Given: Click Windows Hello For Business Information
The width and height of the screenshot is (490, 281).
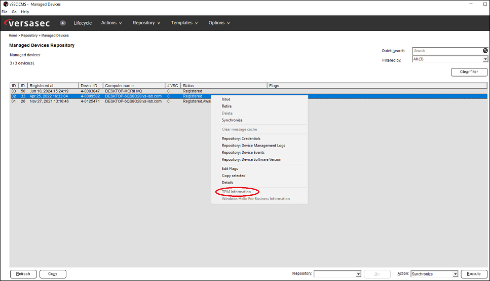Looking at the screenshot, I should coord(255,199).
